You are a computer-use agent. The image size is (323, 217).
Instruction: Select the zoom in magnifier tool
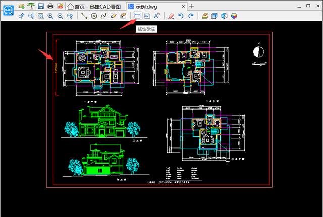pyautogui.click(x=50, y=16)
